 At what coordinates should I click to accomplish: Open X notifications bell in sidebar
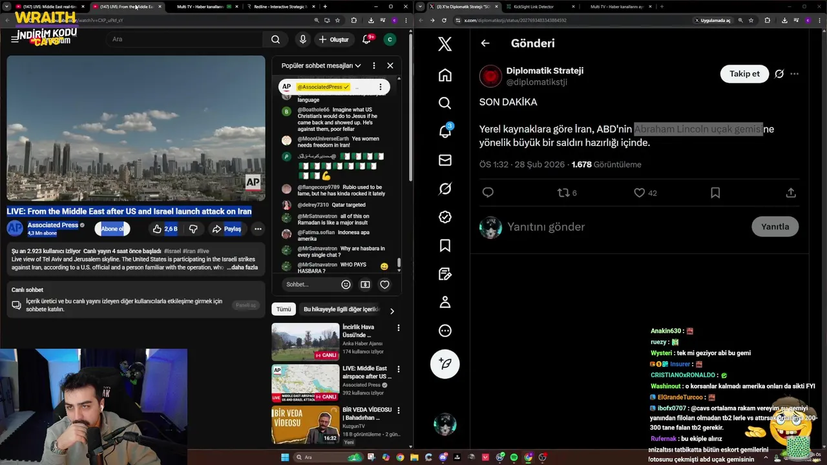pos(445,132)
